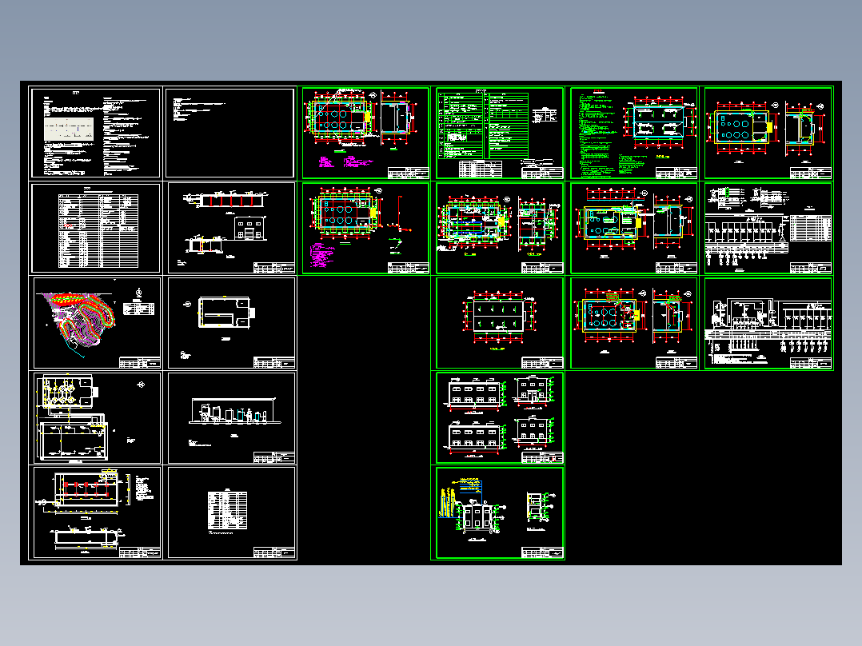Select the sheet with four building elevations
This screenshot has width=862, height=646.
pos(500,418)
